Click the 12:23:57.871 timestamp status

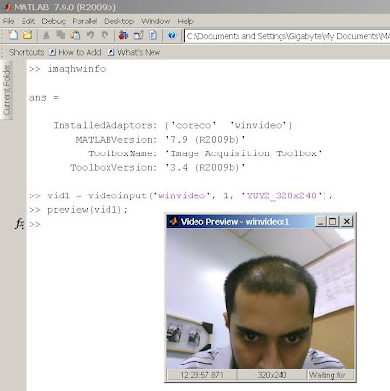pyautogui.click(x=201, y=375)
